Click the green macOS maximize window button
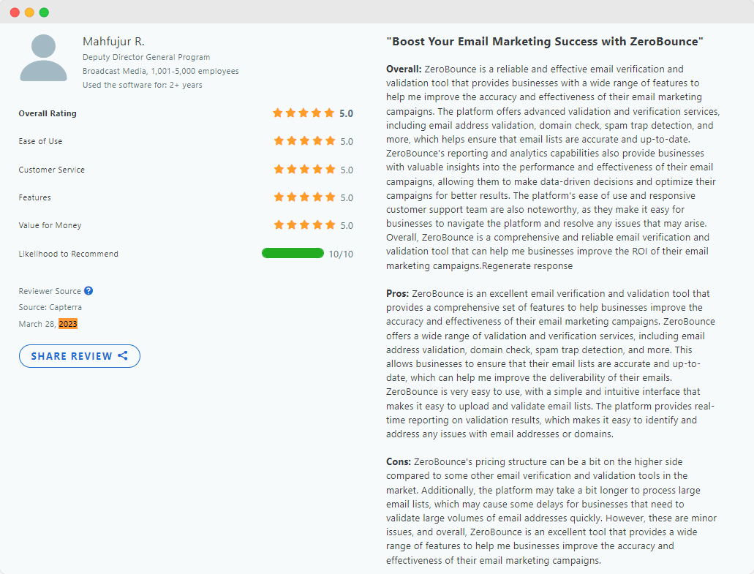The height and width of the screenshot is (574, 754). (x=44, y=12)
